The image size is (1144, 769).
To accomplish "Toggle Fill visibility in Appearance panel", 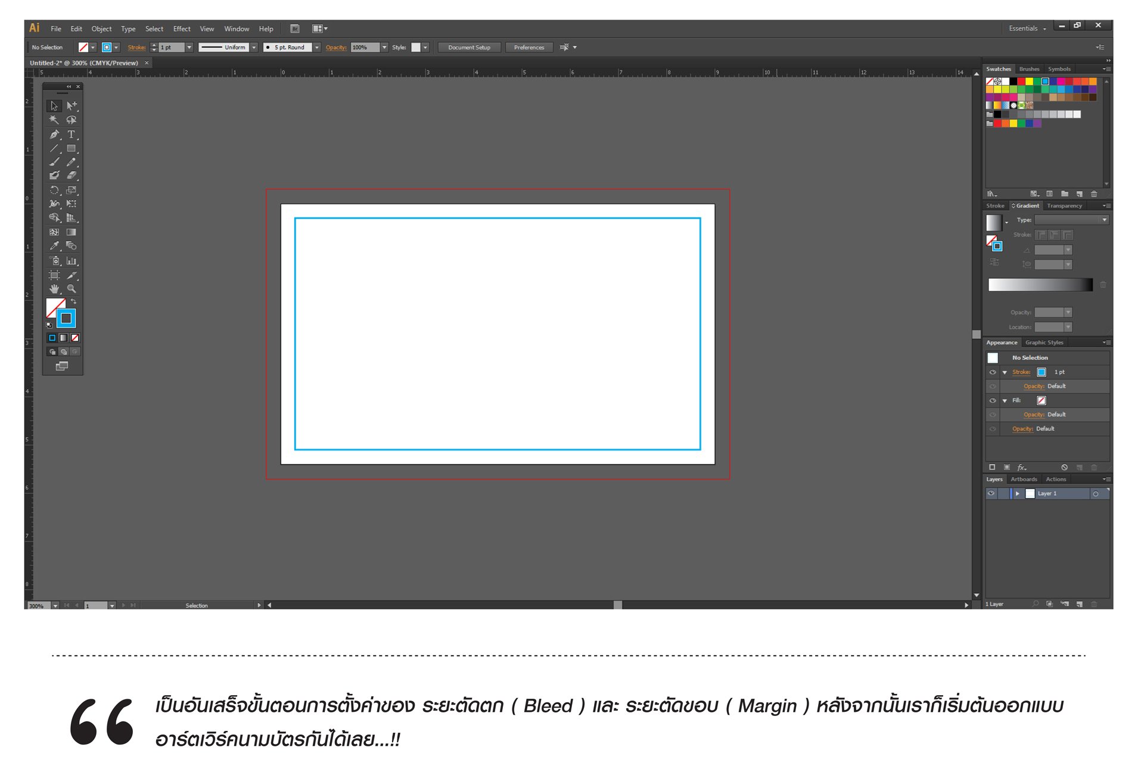I will click(992, 401).
